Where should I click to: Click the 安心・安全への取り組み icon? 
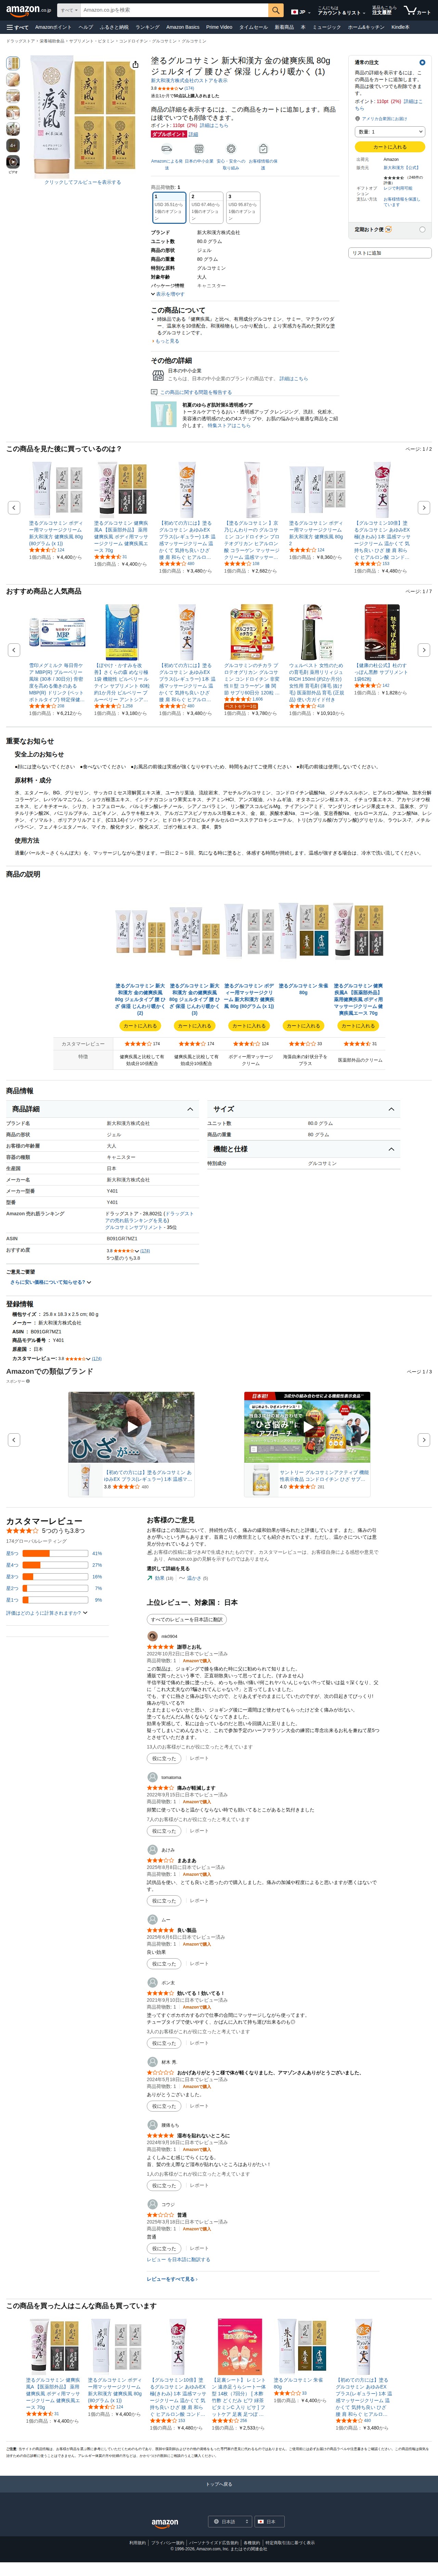pos(231,149)
